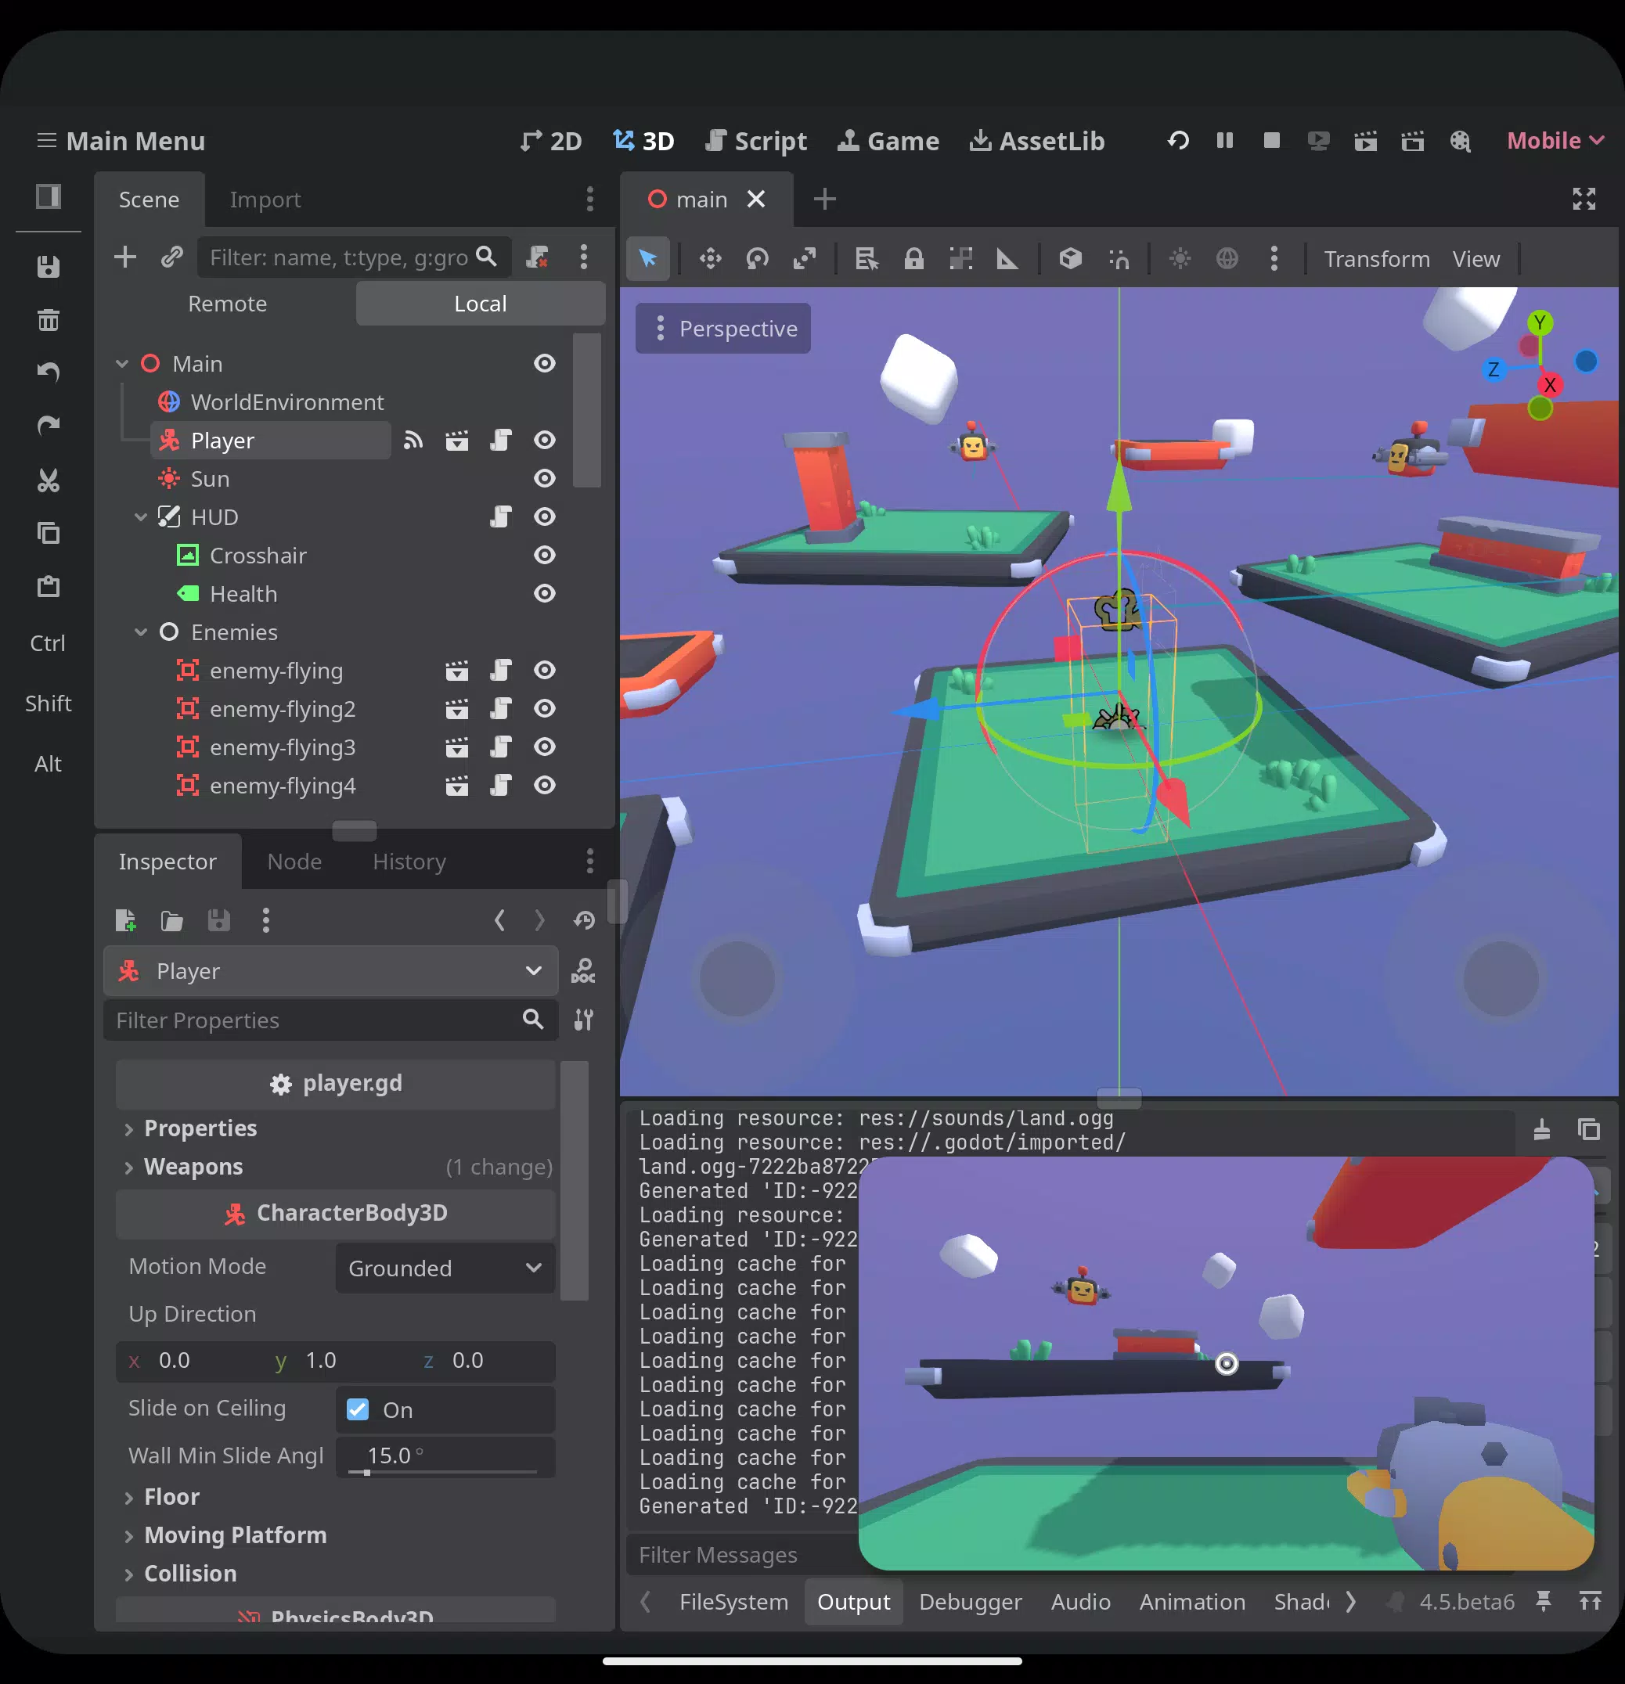Toggle preview sunlight icon
This screenshot has width=1625, height=1684.
[x=1180, y=258]
